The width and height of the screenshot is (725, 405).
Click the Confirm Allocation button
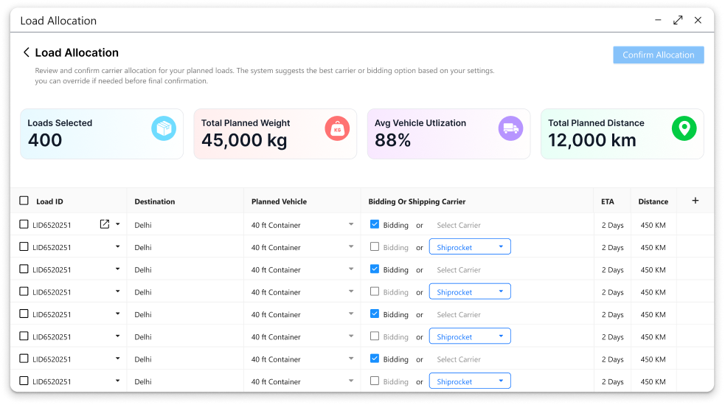click(x=658, y=55)
